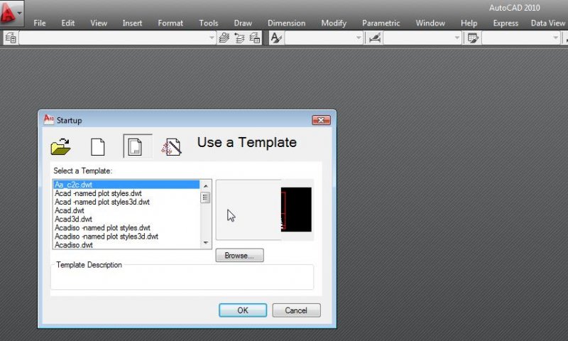Open the Edit menu
The image size is (568, 341).
click(x=67, y=23)
